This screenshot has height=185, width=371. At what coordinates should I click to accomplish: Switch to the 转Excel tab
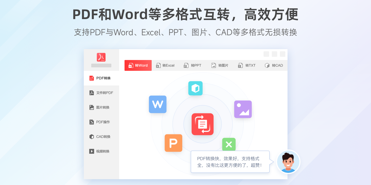[x=165, y=65]
